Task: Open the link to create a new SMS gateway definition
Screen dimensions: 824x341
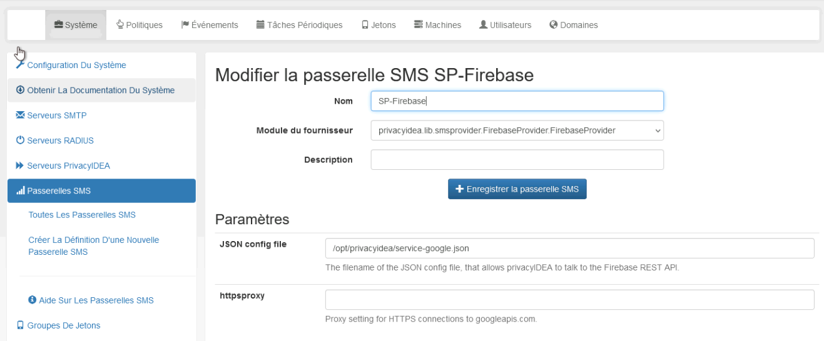Action: 94,246
